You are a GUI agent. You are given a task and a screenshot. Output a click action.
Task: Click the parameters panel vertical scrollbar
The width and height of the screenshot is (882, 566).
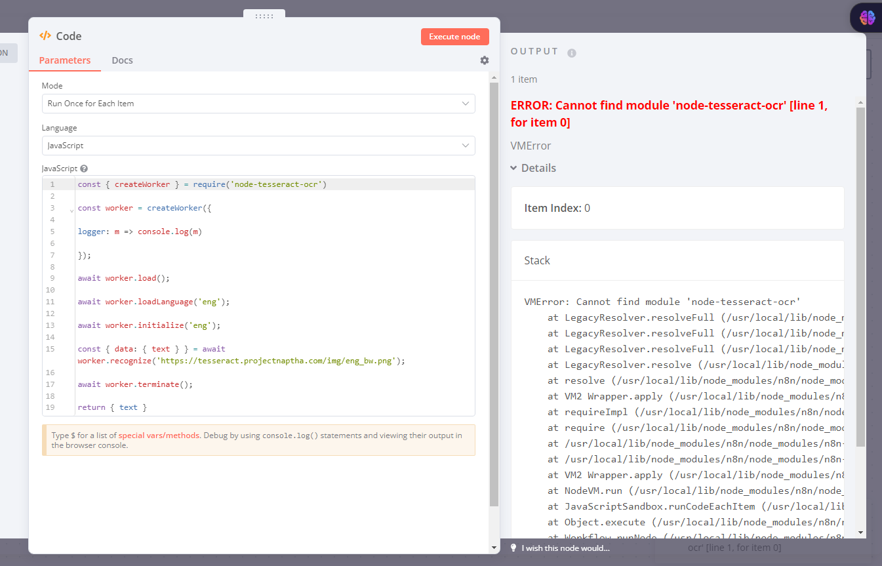494,295
